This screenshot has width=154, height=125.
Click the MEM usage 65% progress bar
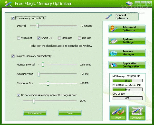coord(128,81)
